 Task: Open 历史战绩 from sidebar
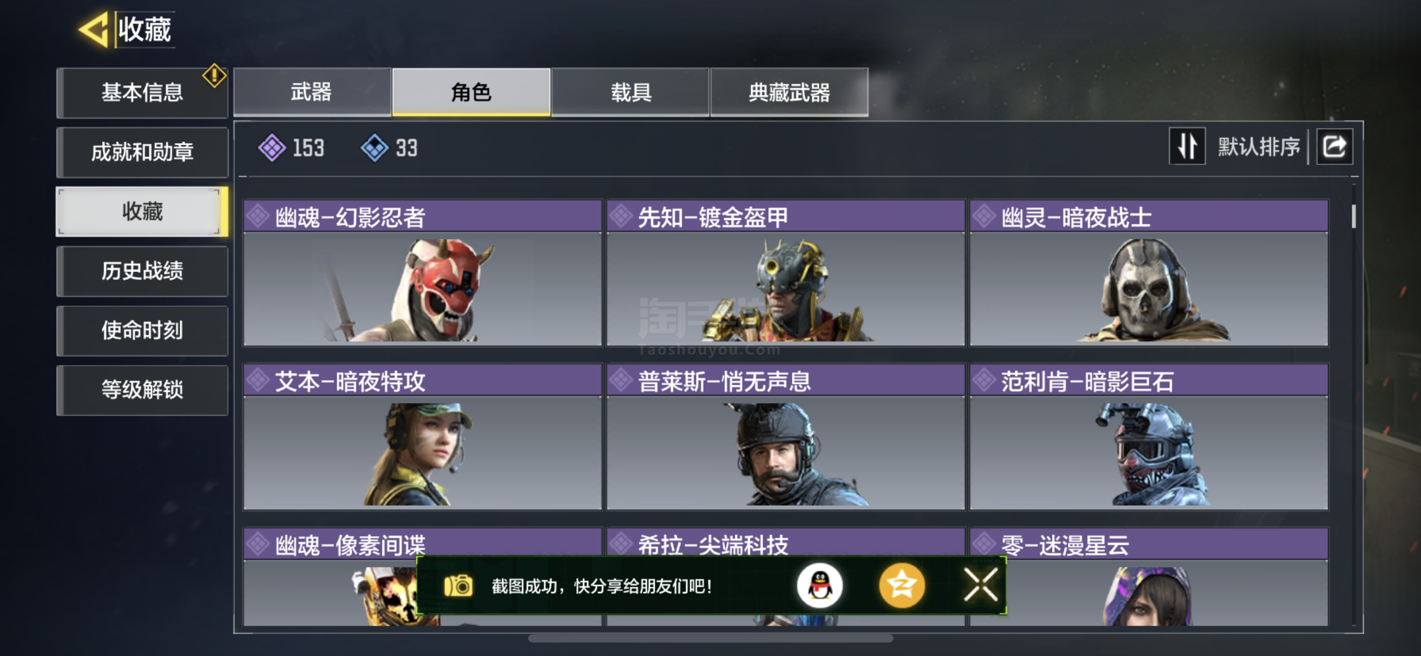click(x=142, y=271)
